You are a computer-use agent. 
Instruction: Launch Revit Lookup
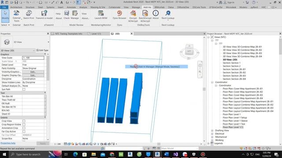(168, 15)
